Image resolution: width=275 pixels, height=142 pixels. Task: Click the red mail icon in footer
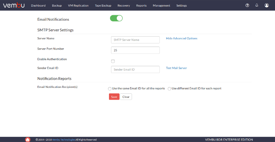click(x=28, y=140)
